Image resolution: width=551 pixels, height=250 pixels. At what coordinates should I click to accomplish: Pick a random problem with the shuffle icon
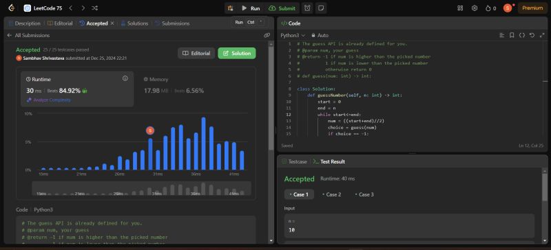pyautogui.click(x=94, y=8)
